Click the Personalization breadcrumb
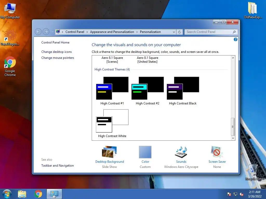The image size is (266, 199). coord(150,32)
